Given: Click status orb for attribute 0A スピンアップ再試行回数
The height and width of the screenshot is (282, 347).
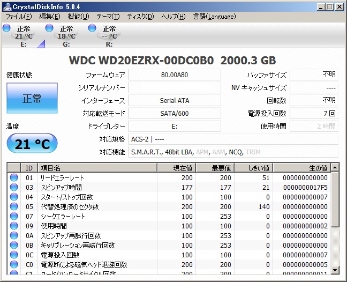Looking at the screenshot, I should (x=14, y=235).
